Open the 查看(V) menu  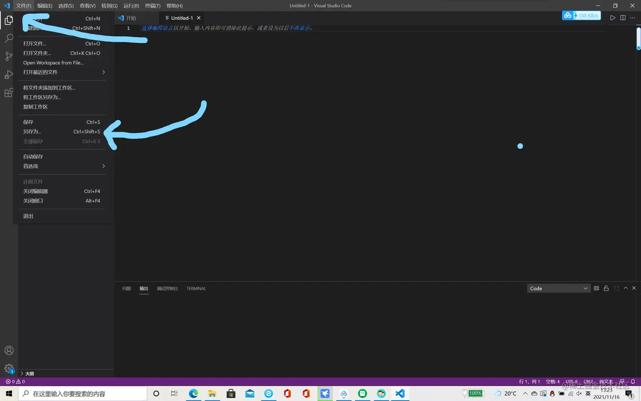(x=87, y=6)
